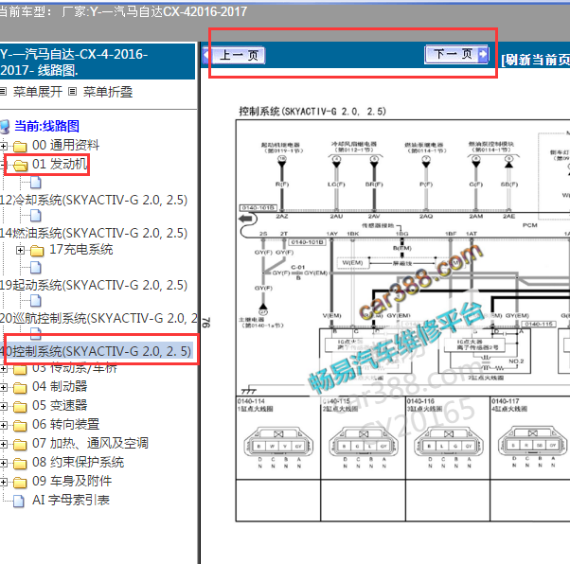
Task: Click the 当前:线路图 heading link
Action: point(46,126)
